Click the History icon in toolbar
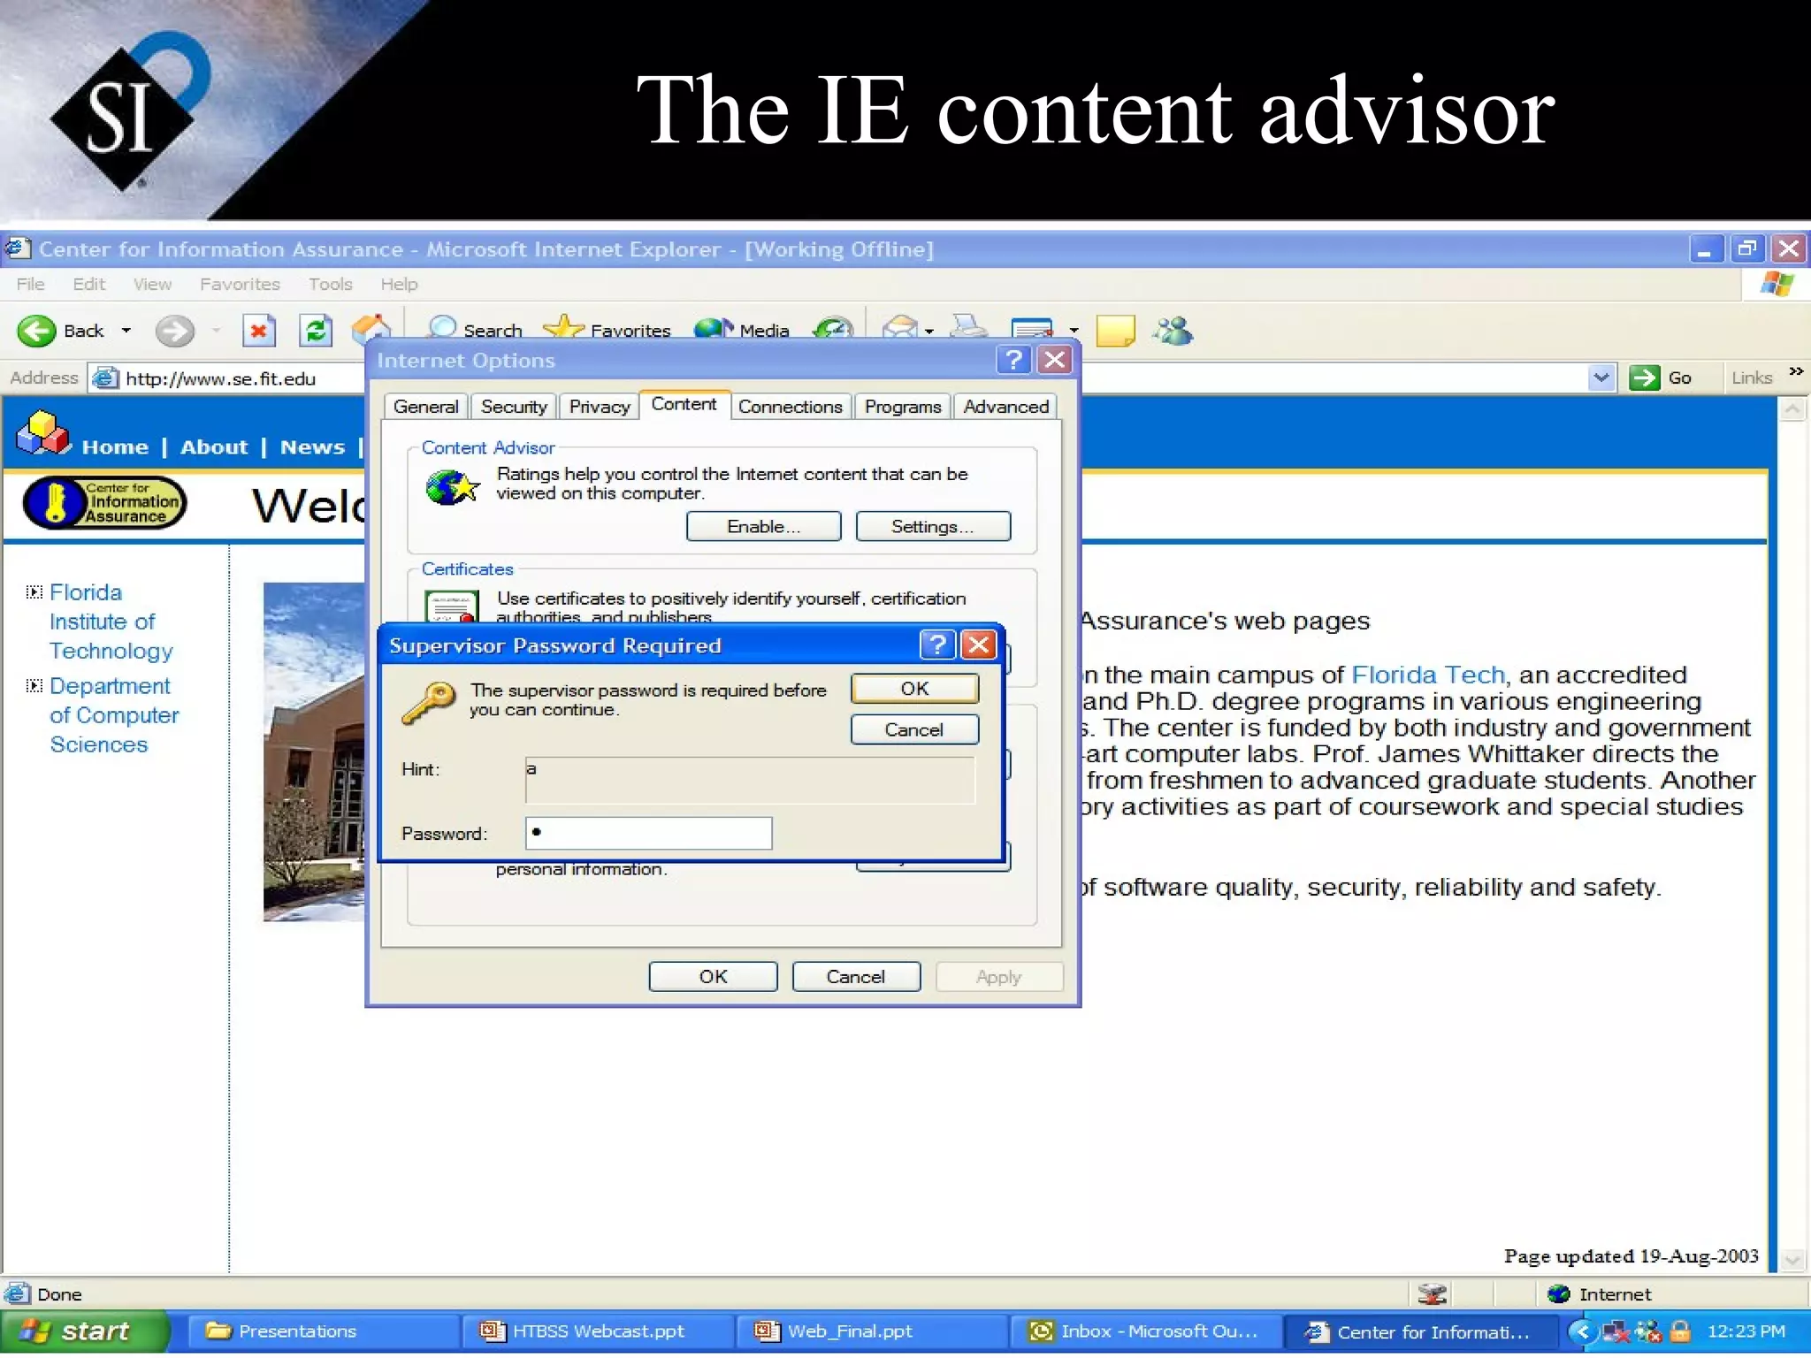This screenshot has width=1811, height=1358. [833, 329]
